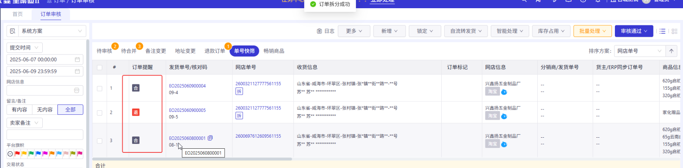Select 有内容 remark filter option
The height and width of the screenshot is (168, 683).
pos(19,110)
